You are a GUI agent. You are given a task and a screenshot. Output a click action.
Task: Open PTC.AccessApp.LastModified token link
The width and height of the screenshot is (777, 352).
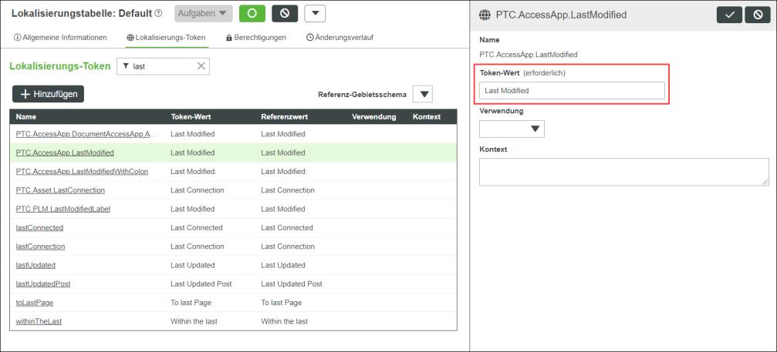[x=65, y=153]
